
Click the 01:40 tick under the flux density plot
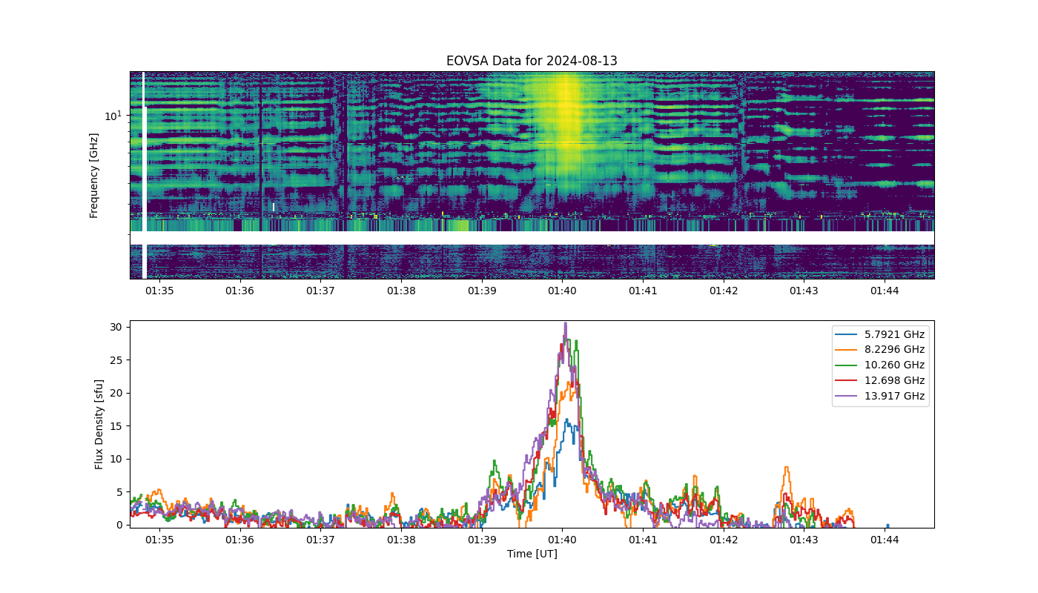coord(562,540)
